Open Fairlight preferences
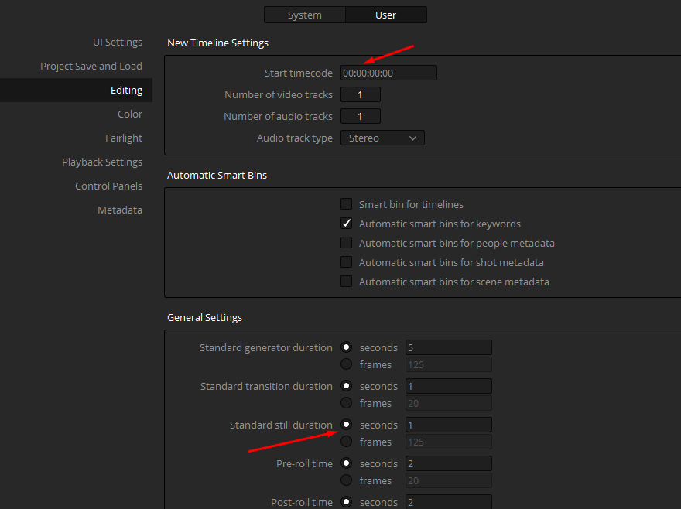The height and width of the screenshot is (509, 681). pos(124,138)
